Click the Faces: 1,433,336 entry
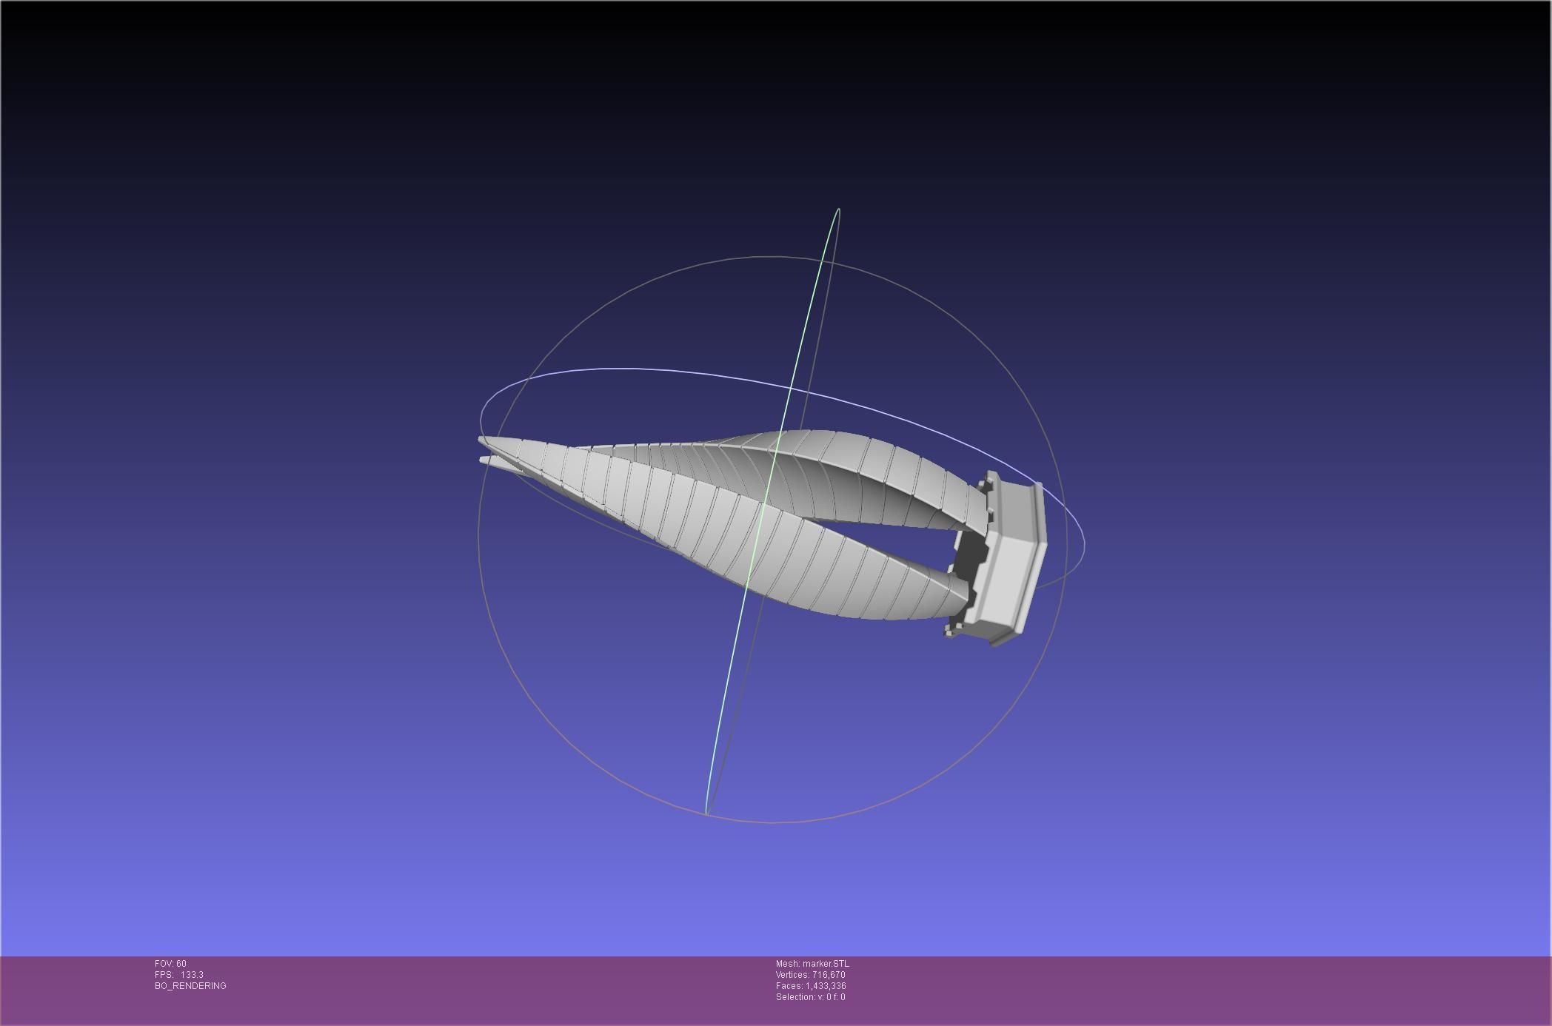 click(811, 986)
